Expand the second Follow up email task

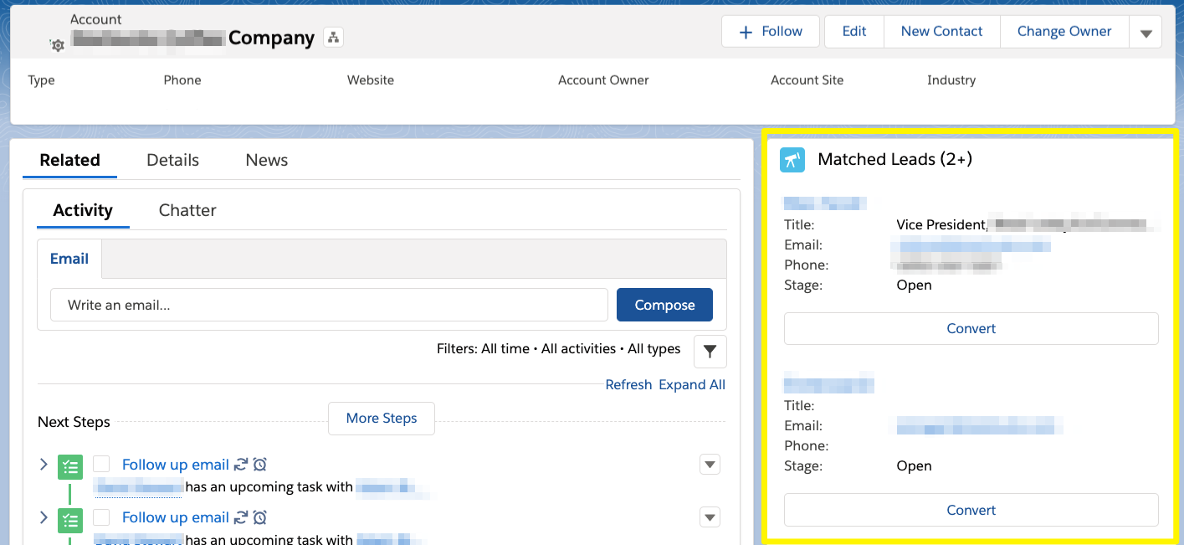(x=44, y=517)
